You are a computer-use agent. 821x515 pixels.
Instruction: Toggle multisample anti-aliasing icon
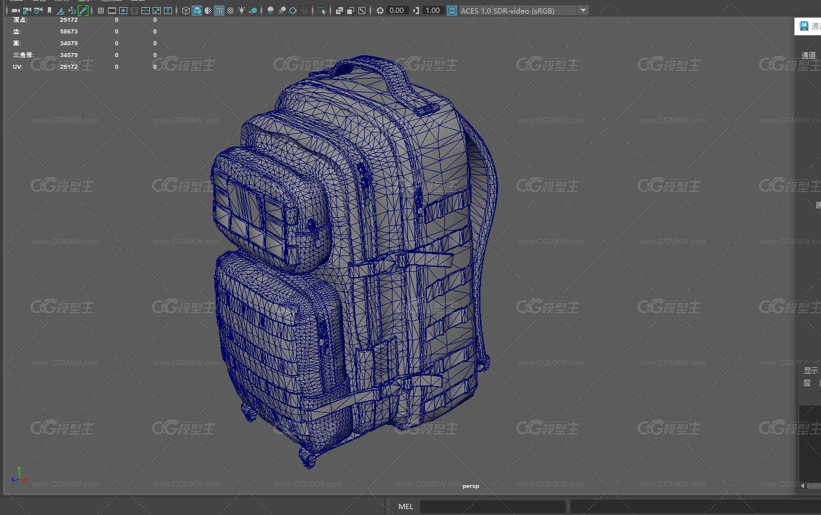(293, 11)
